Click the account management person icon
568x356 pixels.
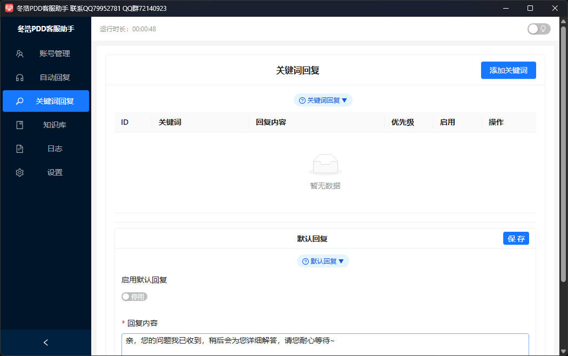(x=19, y=53)
